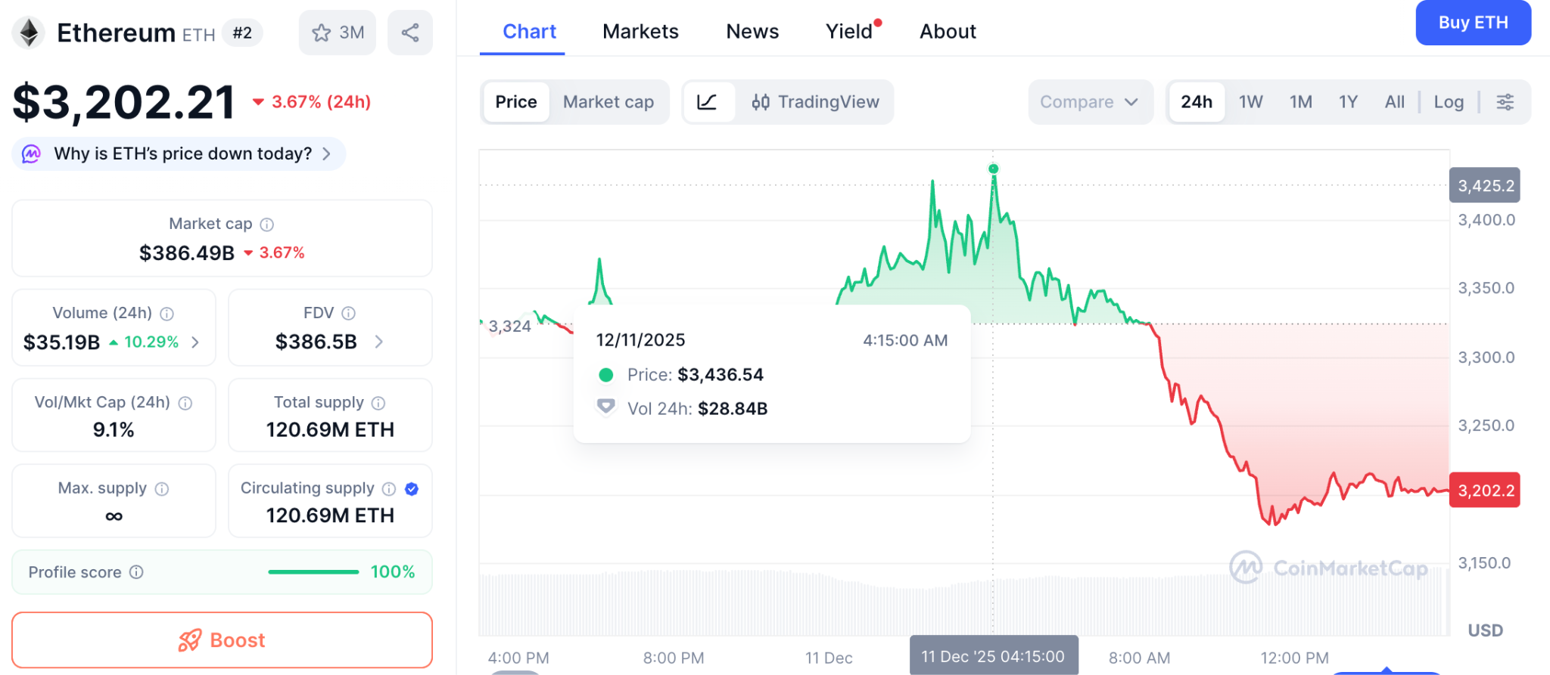Click Total supply info icon

[378, 403]
